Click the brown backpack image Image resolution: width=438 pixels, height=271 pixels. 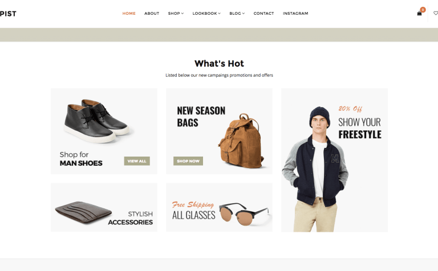241,141
